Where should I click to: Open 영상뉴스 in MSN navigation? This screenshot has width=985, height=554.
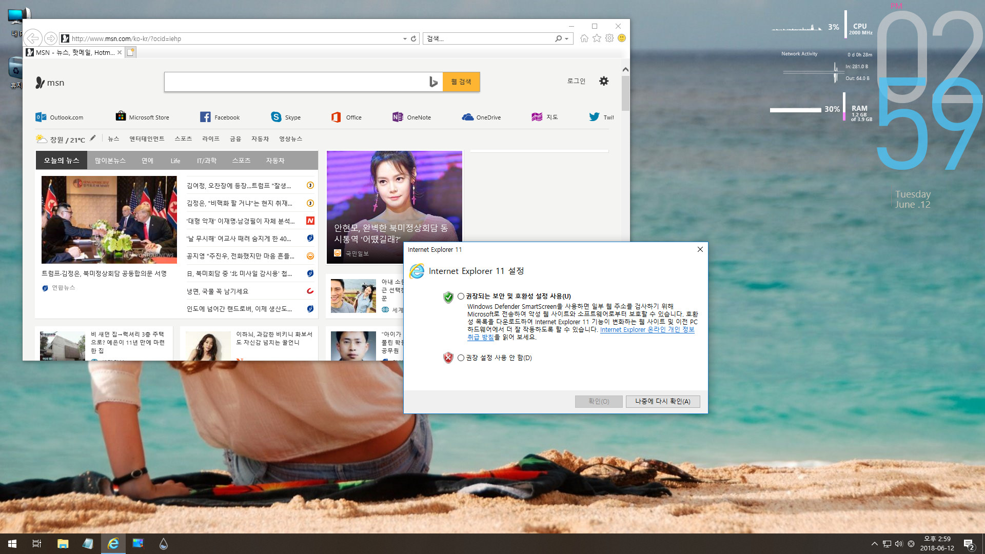click(291, 138)
